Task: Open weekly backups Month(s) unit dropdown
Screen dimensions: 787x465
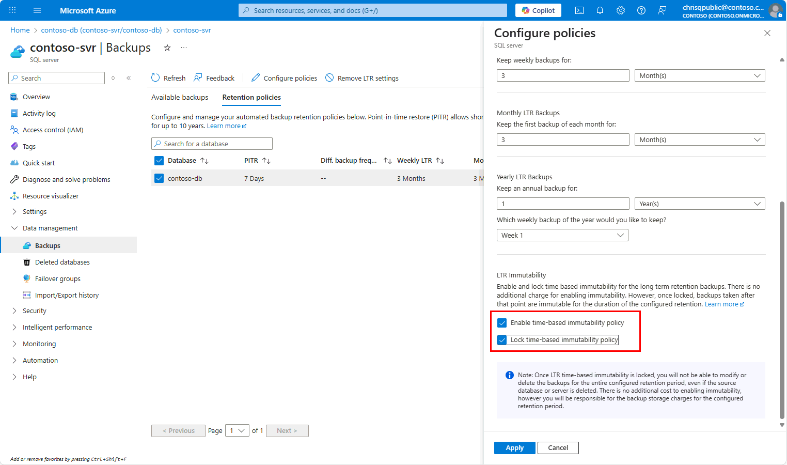Action: click(x=700, y=75)
